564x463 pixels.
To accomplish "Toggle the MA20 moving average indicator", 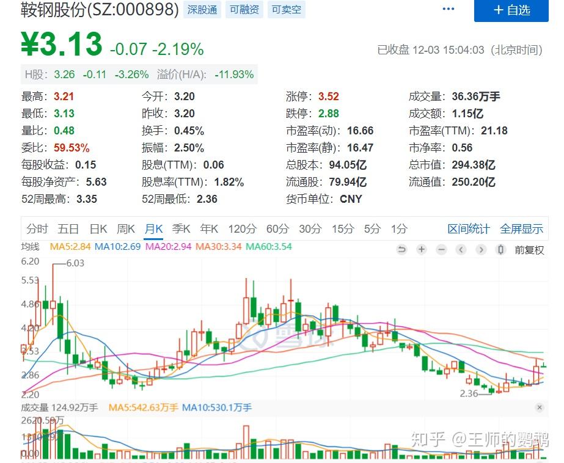I will (165, 249).
